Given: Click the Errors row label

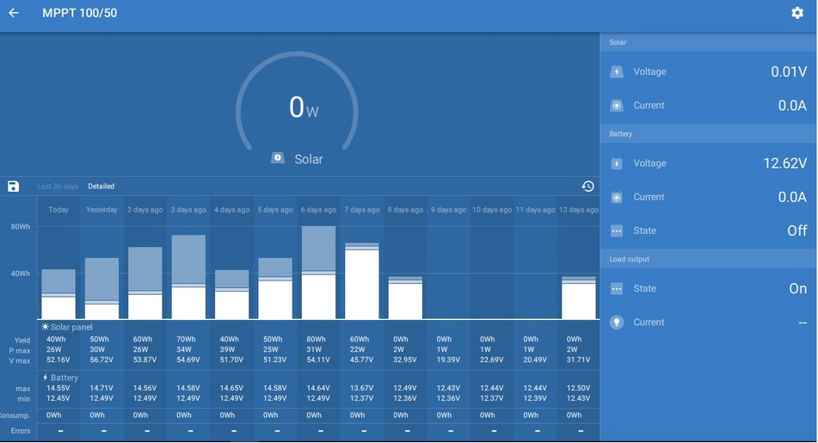Looking at the screenshot, I should click(x=21, y=431).
